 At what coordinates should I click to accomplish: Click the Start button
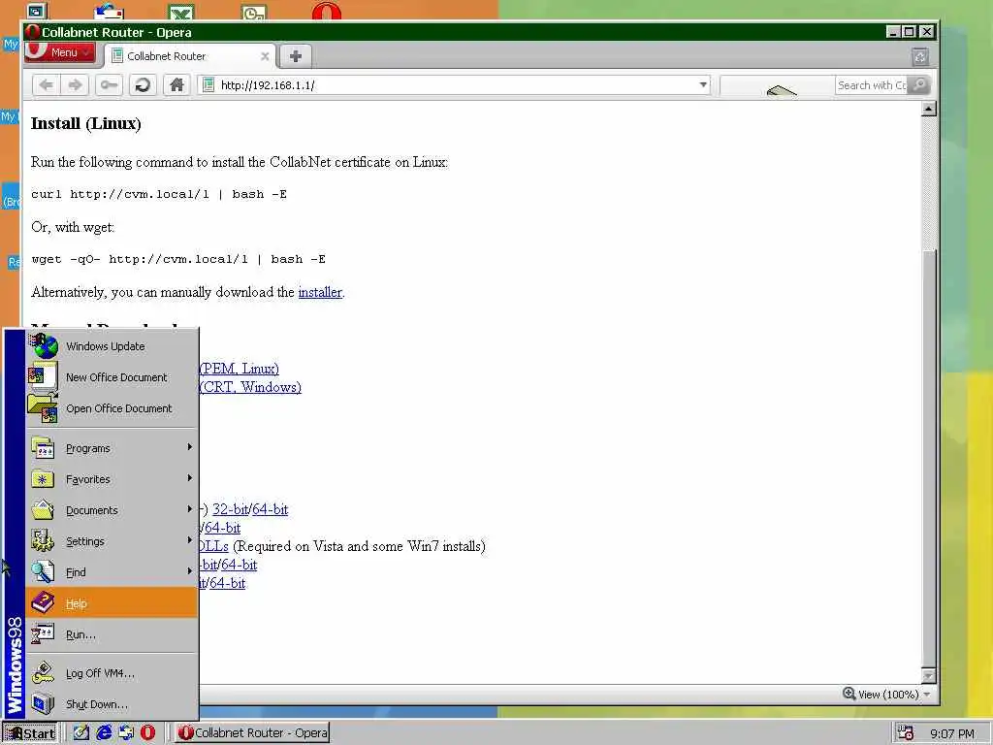pyautogui.click(x=30, y=733)
